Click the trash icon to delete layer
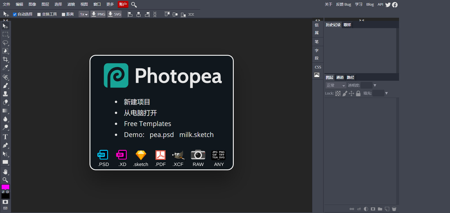This screenshot has width=450, height=213. click(394, 209)
